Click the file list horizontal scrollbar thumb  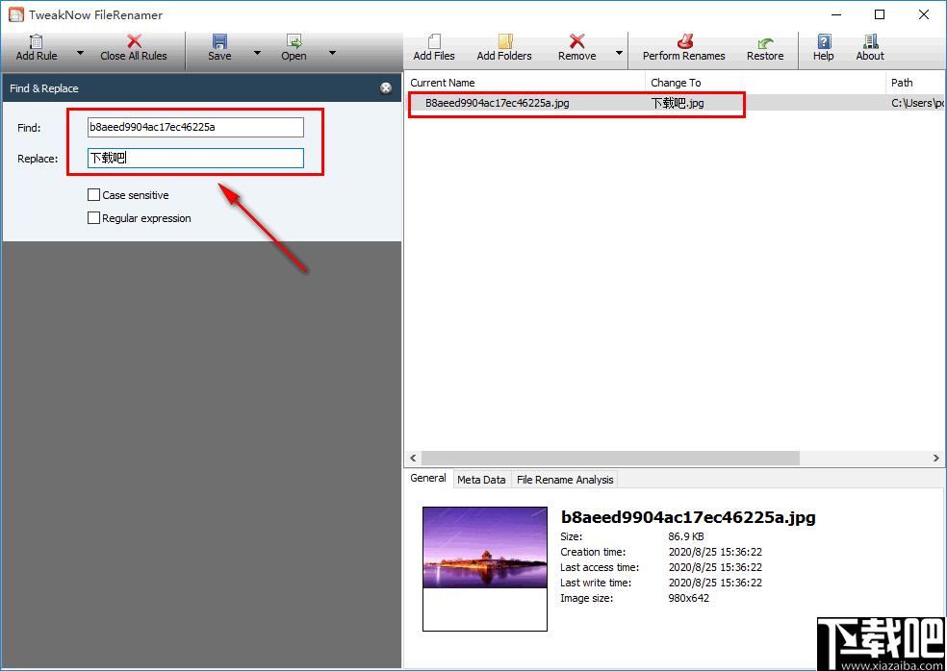pos(610,458)
